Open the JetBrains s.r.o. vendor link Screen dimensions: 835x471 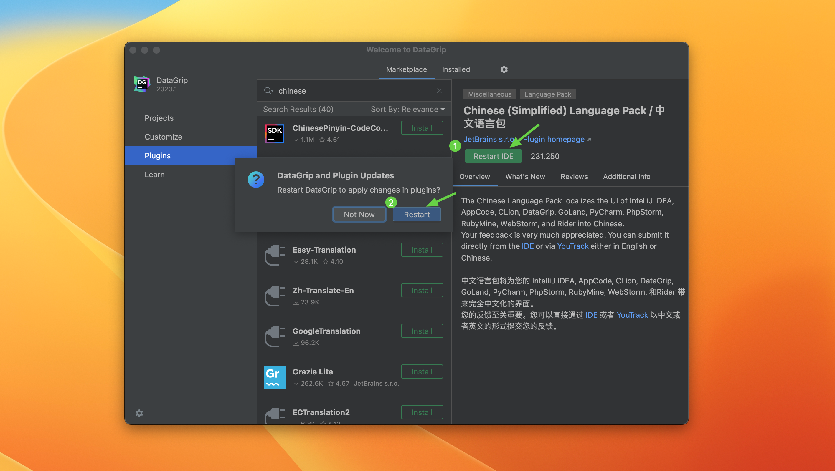click(489, 139)
